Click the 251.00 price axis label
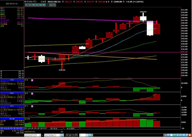This screenshot has width=192, height=137. tap(185, 10)
